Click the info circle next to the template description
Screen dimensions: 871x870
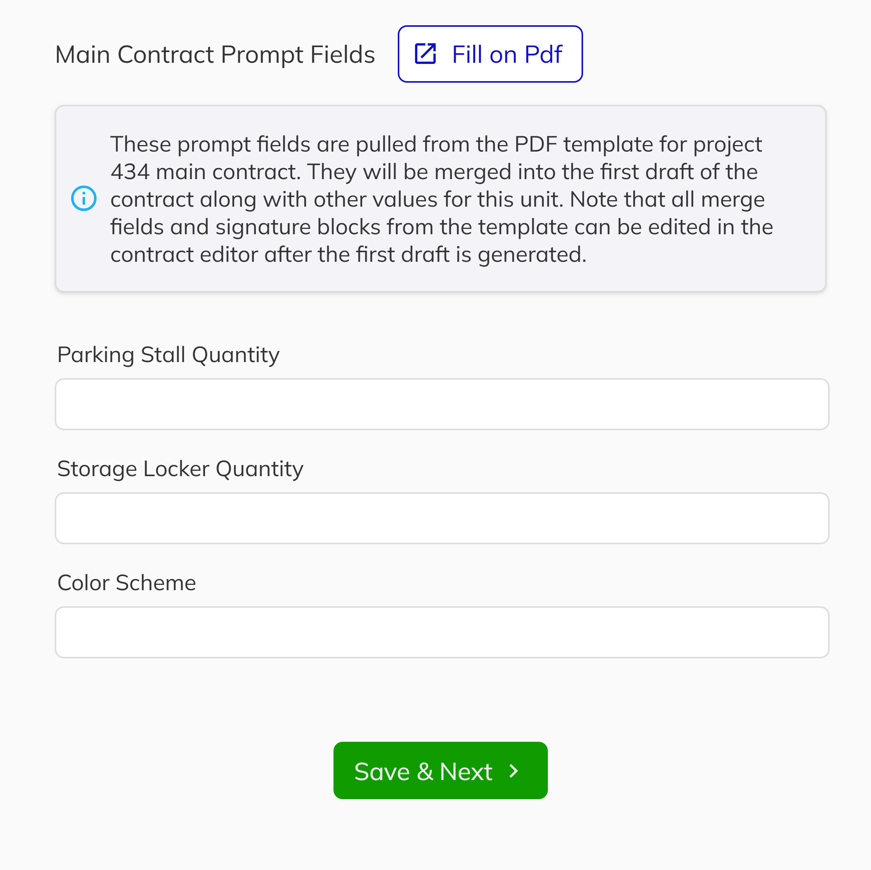[x=84, y=198]
